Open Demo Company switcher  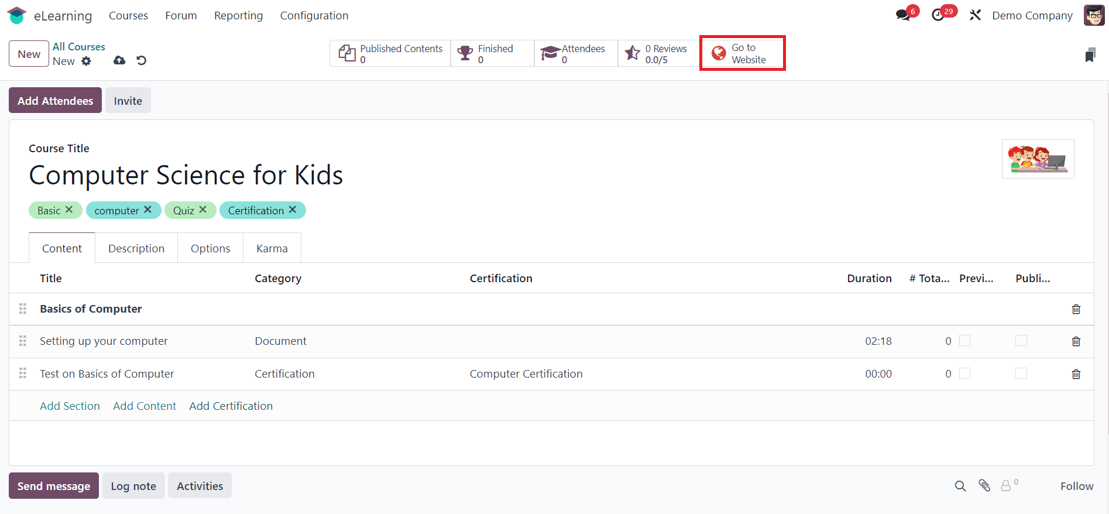1032,16
